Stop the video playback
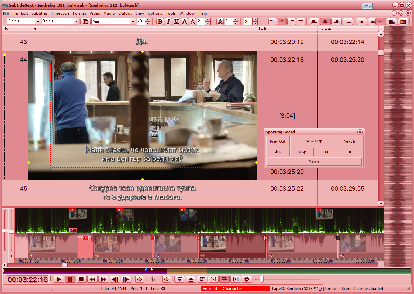The width and height of the screenshot is (414, 294). click(81, 279)
